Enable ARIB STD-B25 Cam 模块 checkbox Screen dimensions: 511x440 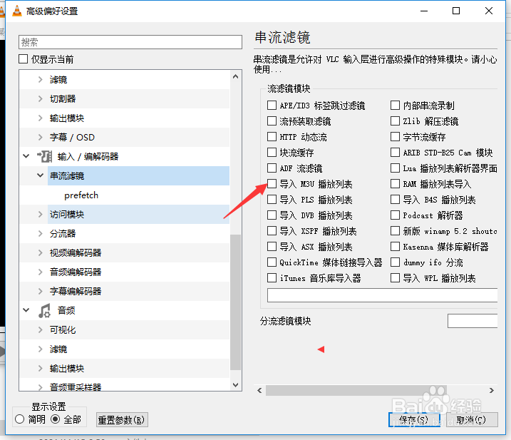[x=395, y=153]
